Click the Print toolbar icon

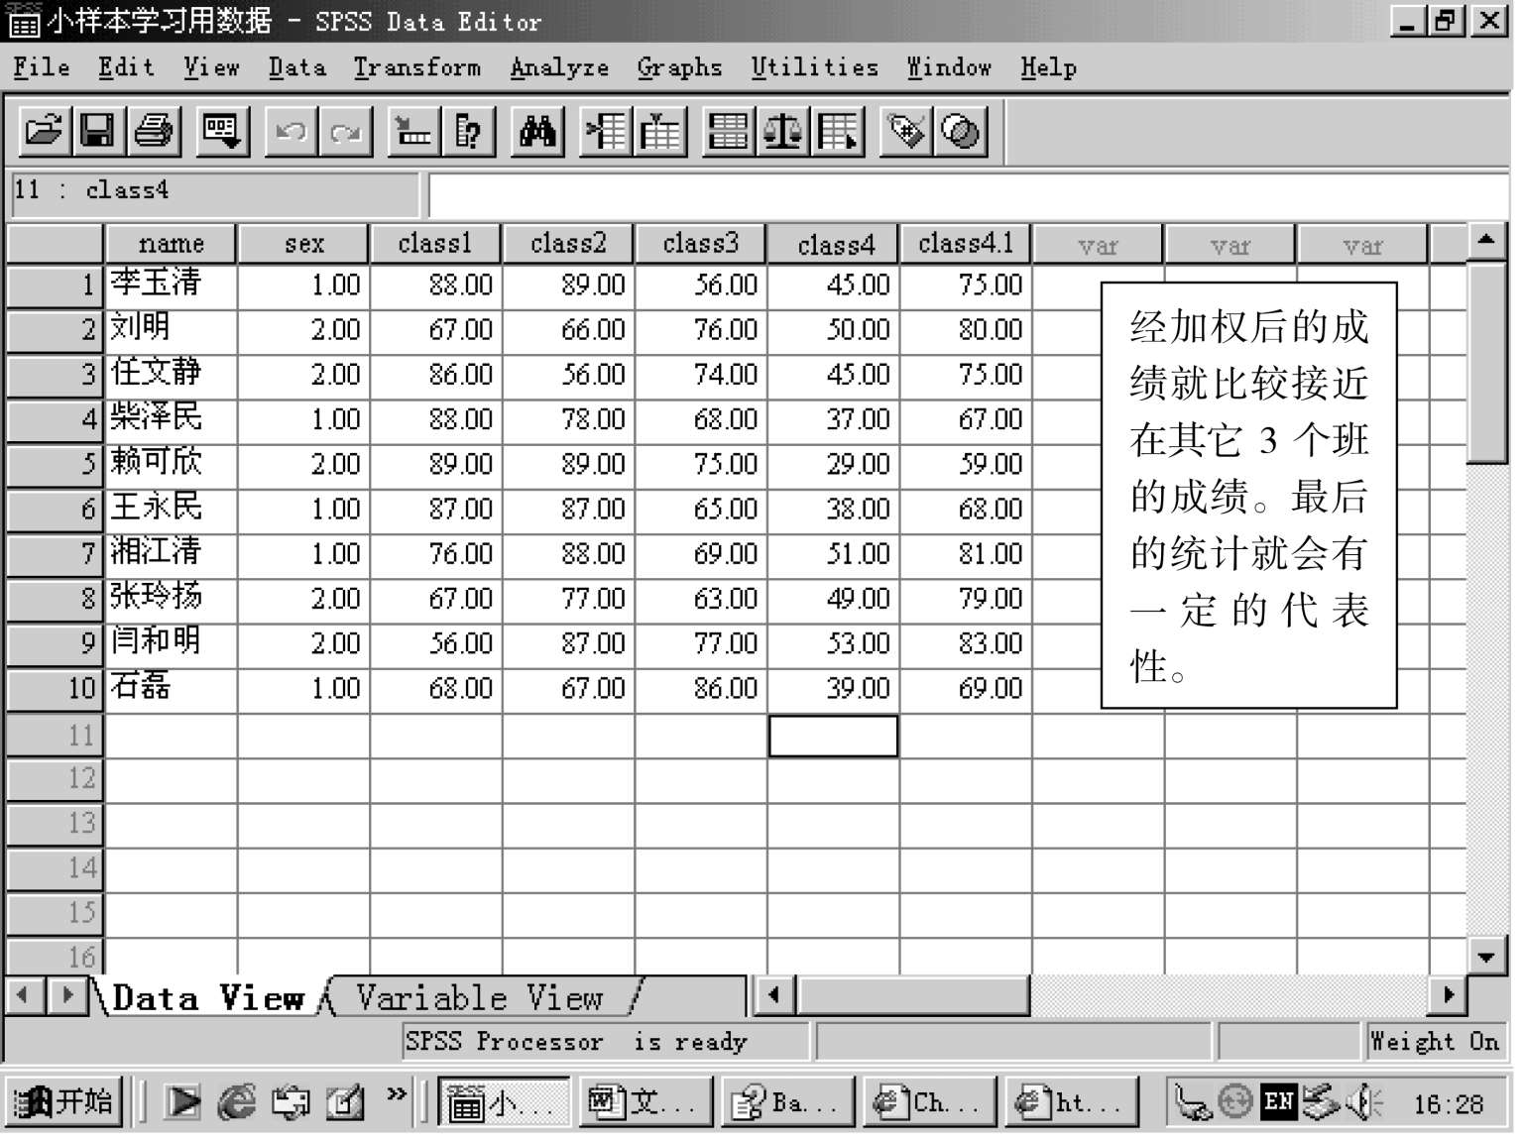(x=153, y=132)
